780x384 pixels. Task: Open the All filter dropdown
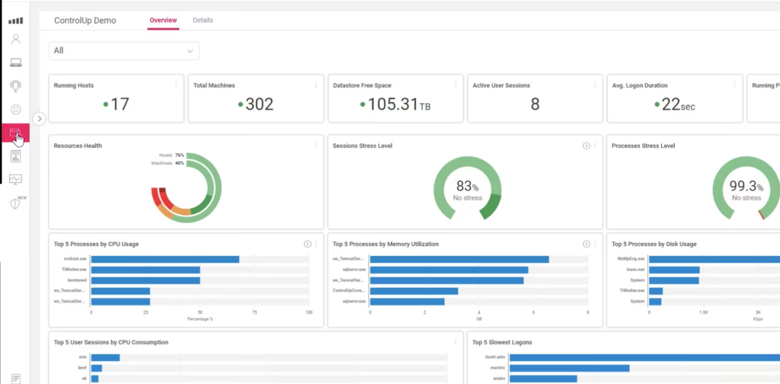(124, 50)
